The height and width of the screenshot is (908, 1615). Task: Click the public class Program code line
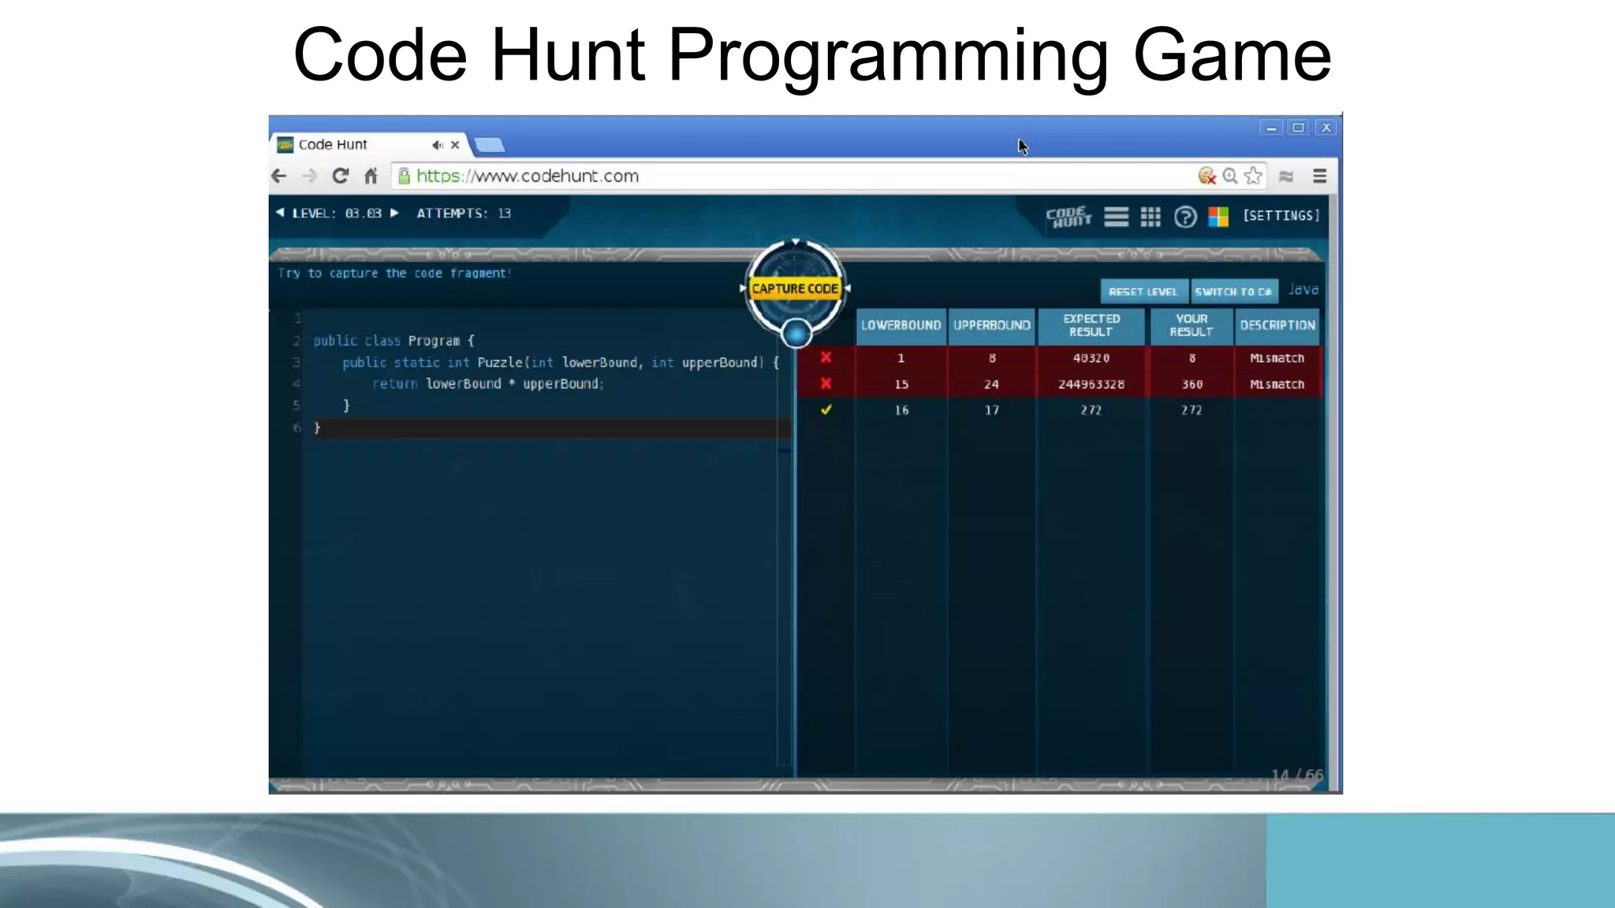[x=394, y=340]
